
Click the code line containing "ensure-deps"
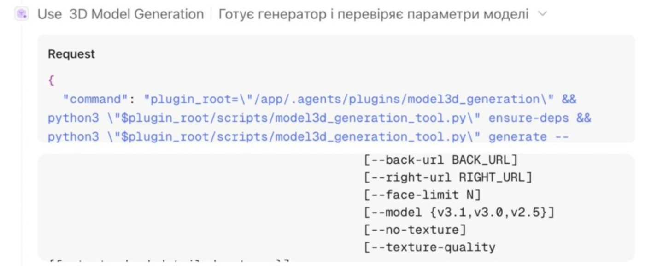(x=320, y=118)
